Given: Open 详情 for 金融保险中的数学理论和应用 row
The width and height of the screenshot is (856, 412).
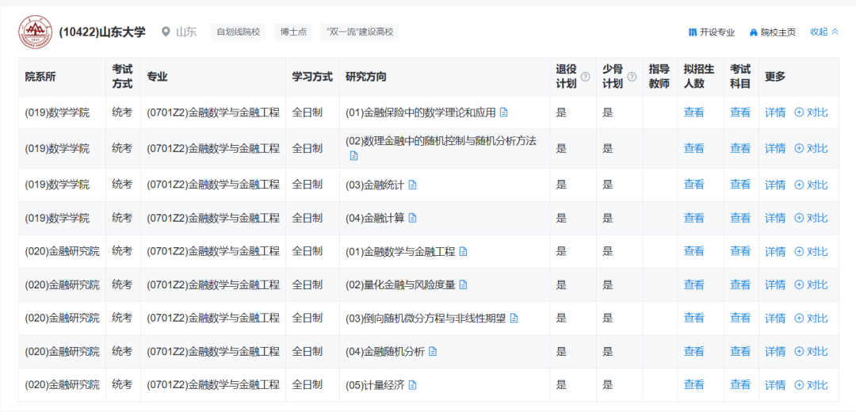Looking at the screenshot, I should point(775,113).
